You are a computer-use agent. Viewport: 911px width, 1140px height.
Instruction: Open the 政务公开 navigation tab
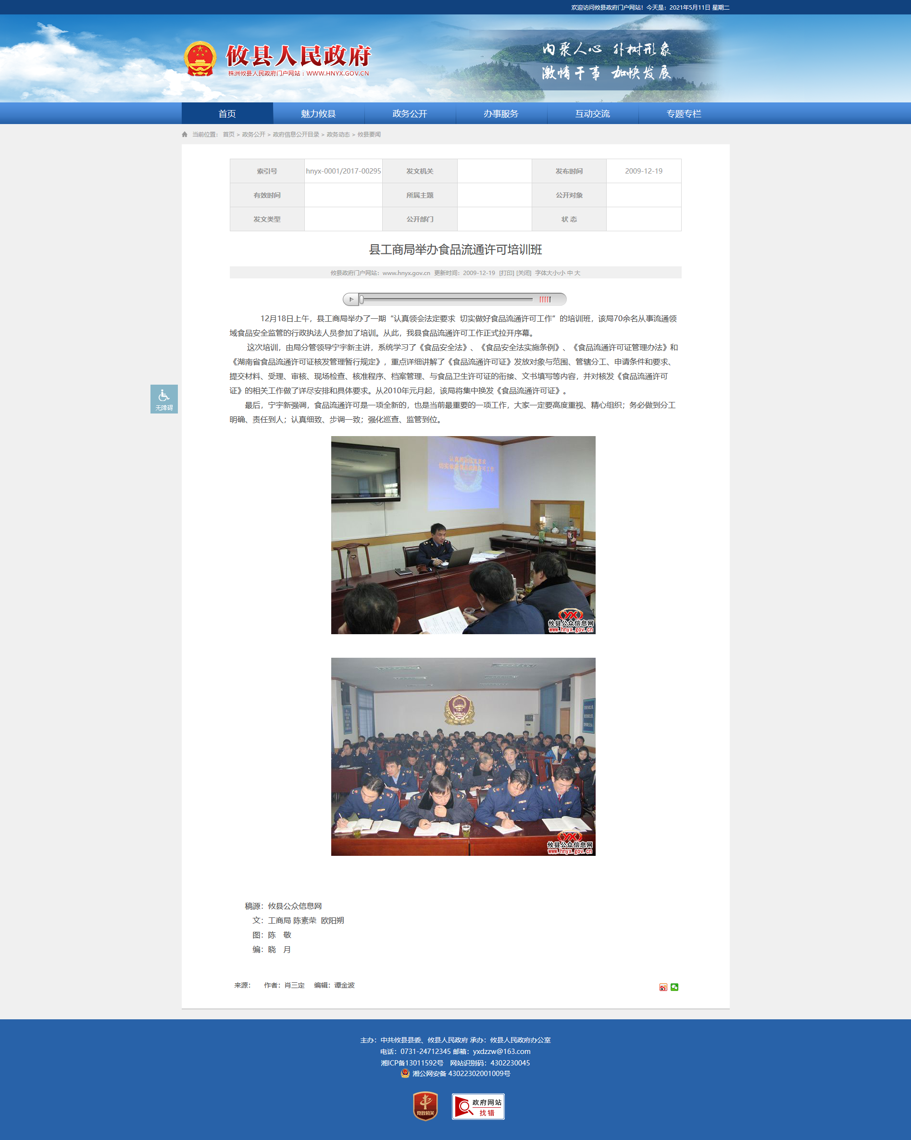pos(410,113)
